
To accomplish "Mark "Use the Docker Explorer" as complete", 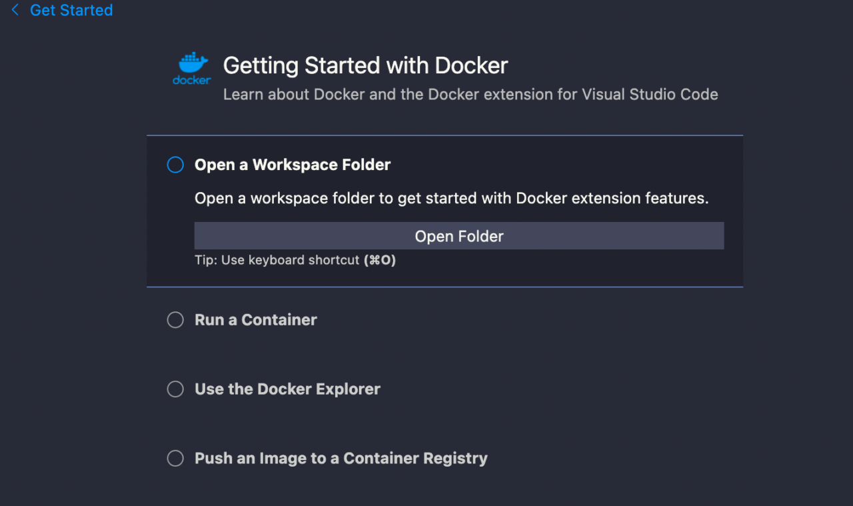I will coord(175,389).
